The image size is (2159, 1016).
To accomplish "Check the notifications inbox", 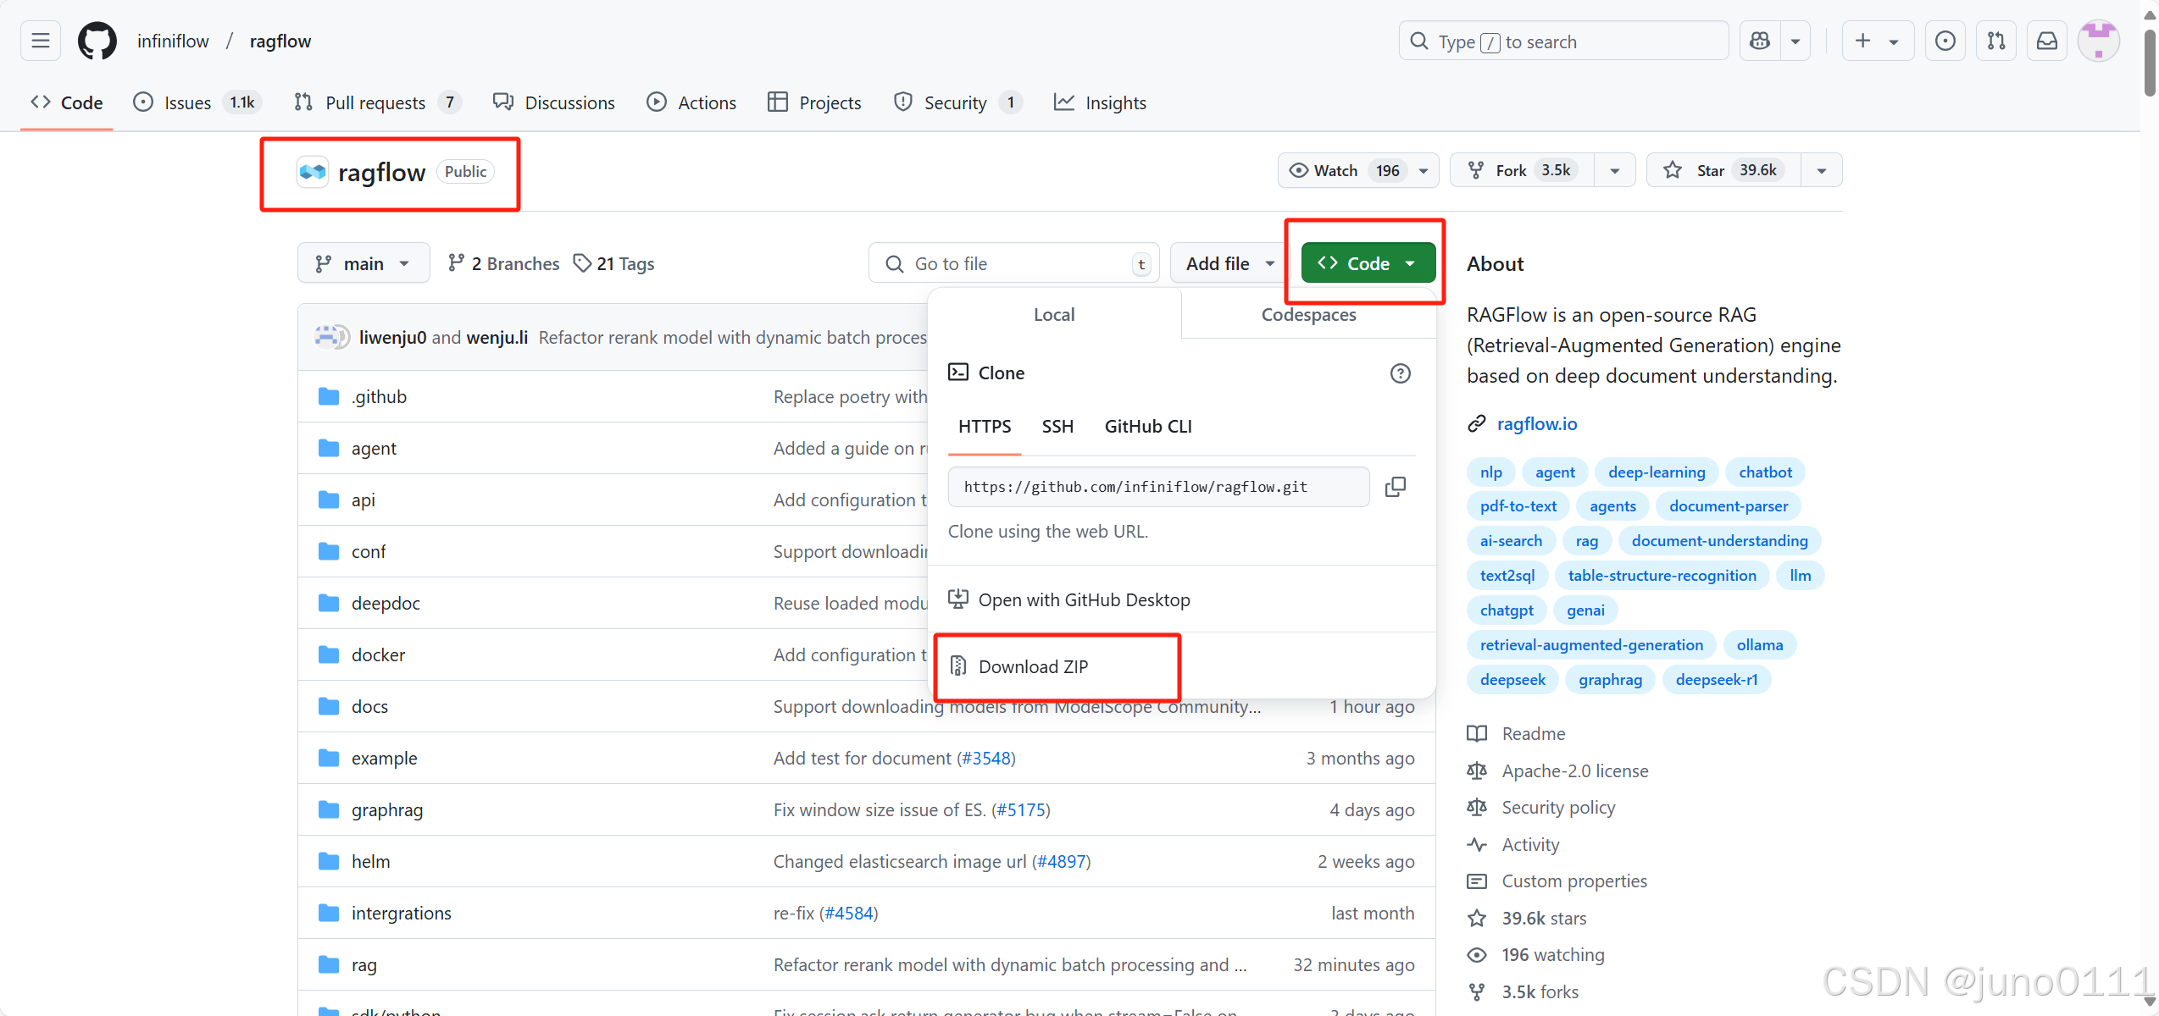I will [2047, 40].
